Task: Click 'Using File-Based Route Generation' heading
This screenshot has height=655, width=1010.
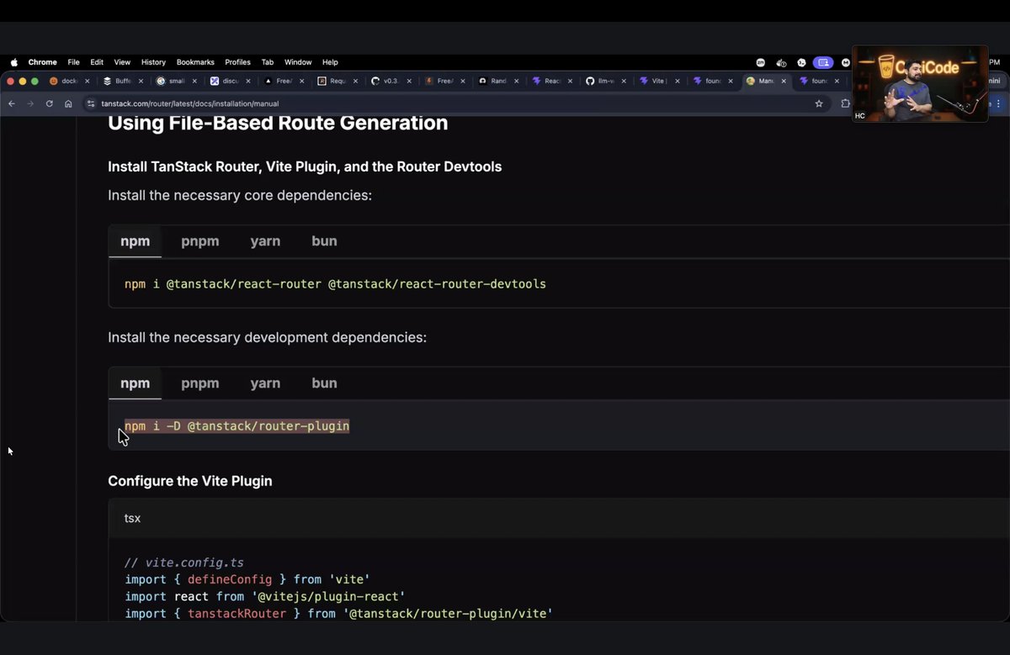Action: tap(278, 123)
